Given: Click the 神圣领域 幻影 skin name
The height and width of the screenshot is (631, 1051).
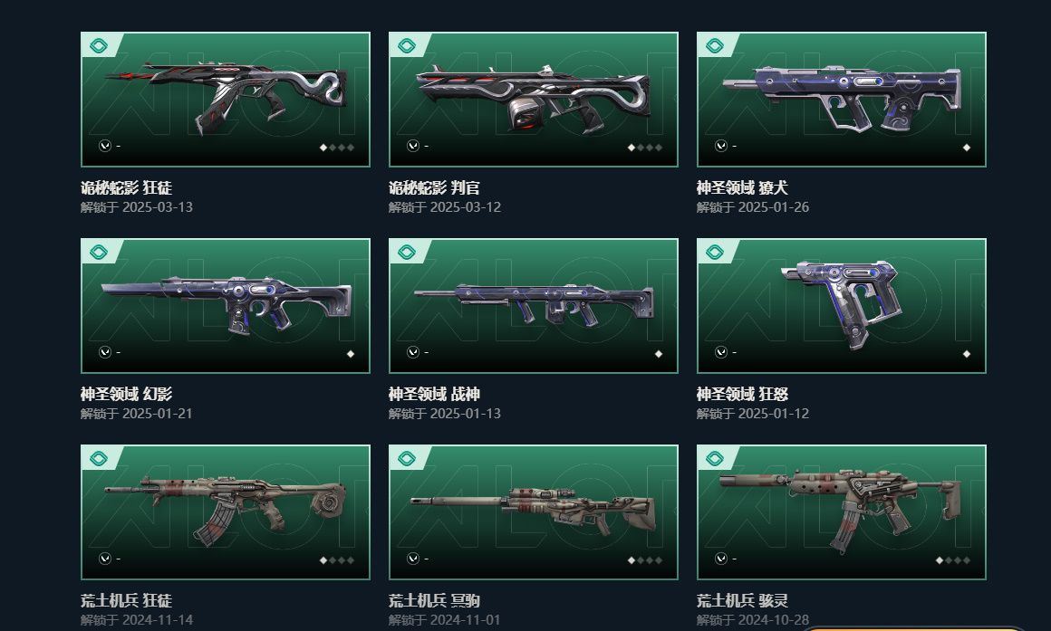Looking at the screenshot, I should coord(127,394).
